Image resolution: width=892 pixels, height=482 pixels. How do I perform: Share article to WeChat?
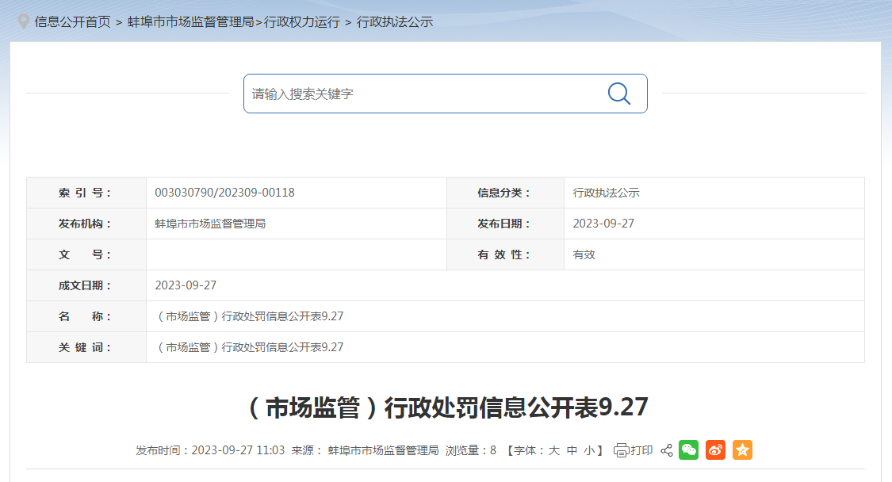(x=689, y=450)
